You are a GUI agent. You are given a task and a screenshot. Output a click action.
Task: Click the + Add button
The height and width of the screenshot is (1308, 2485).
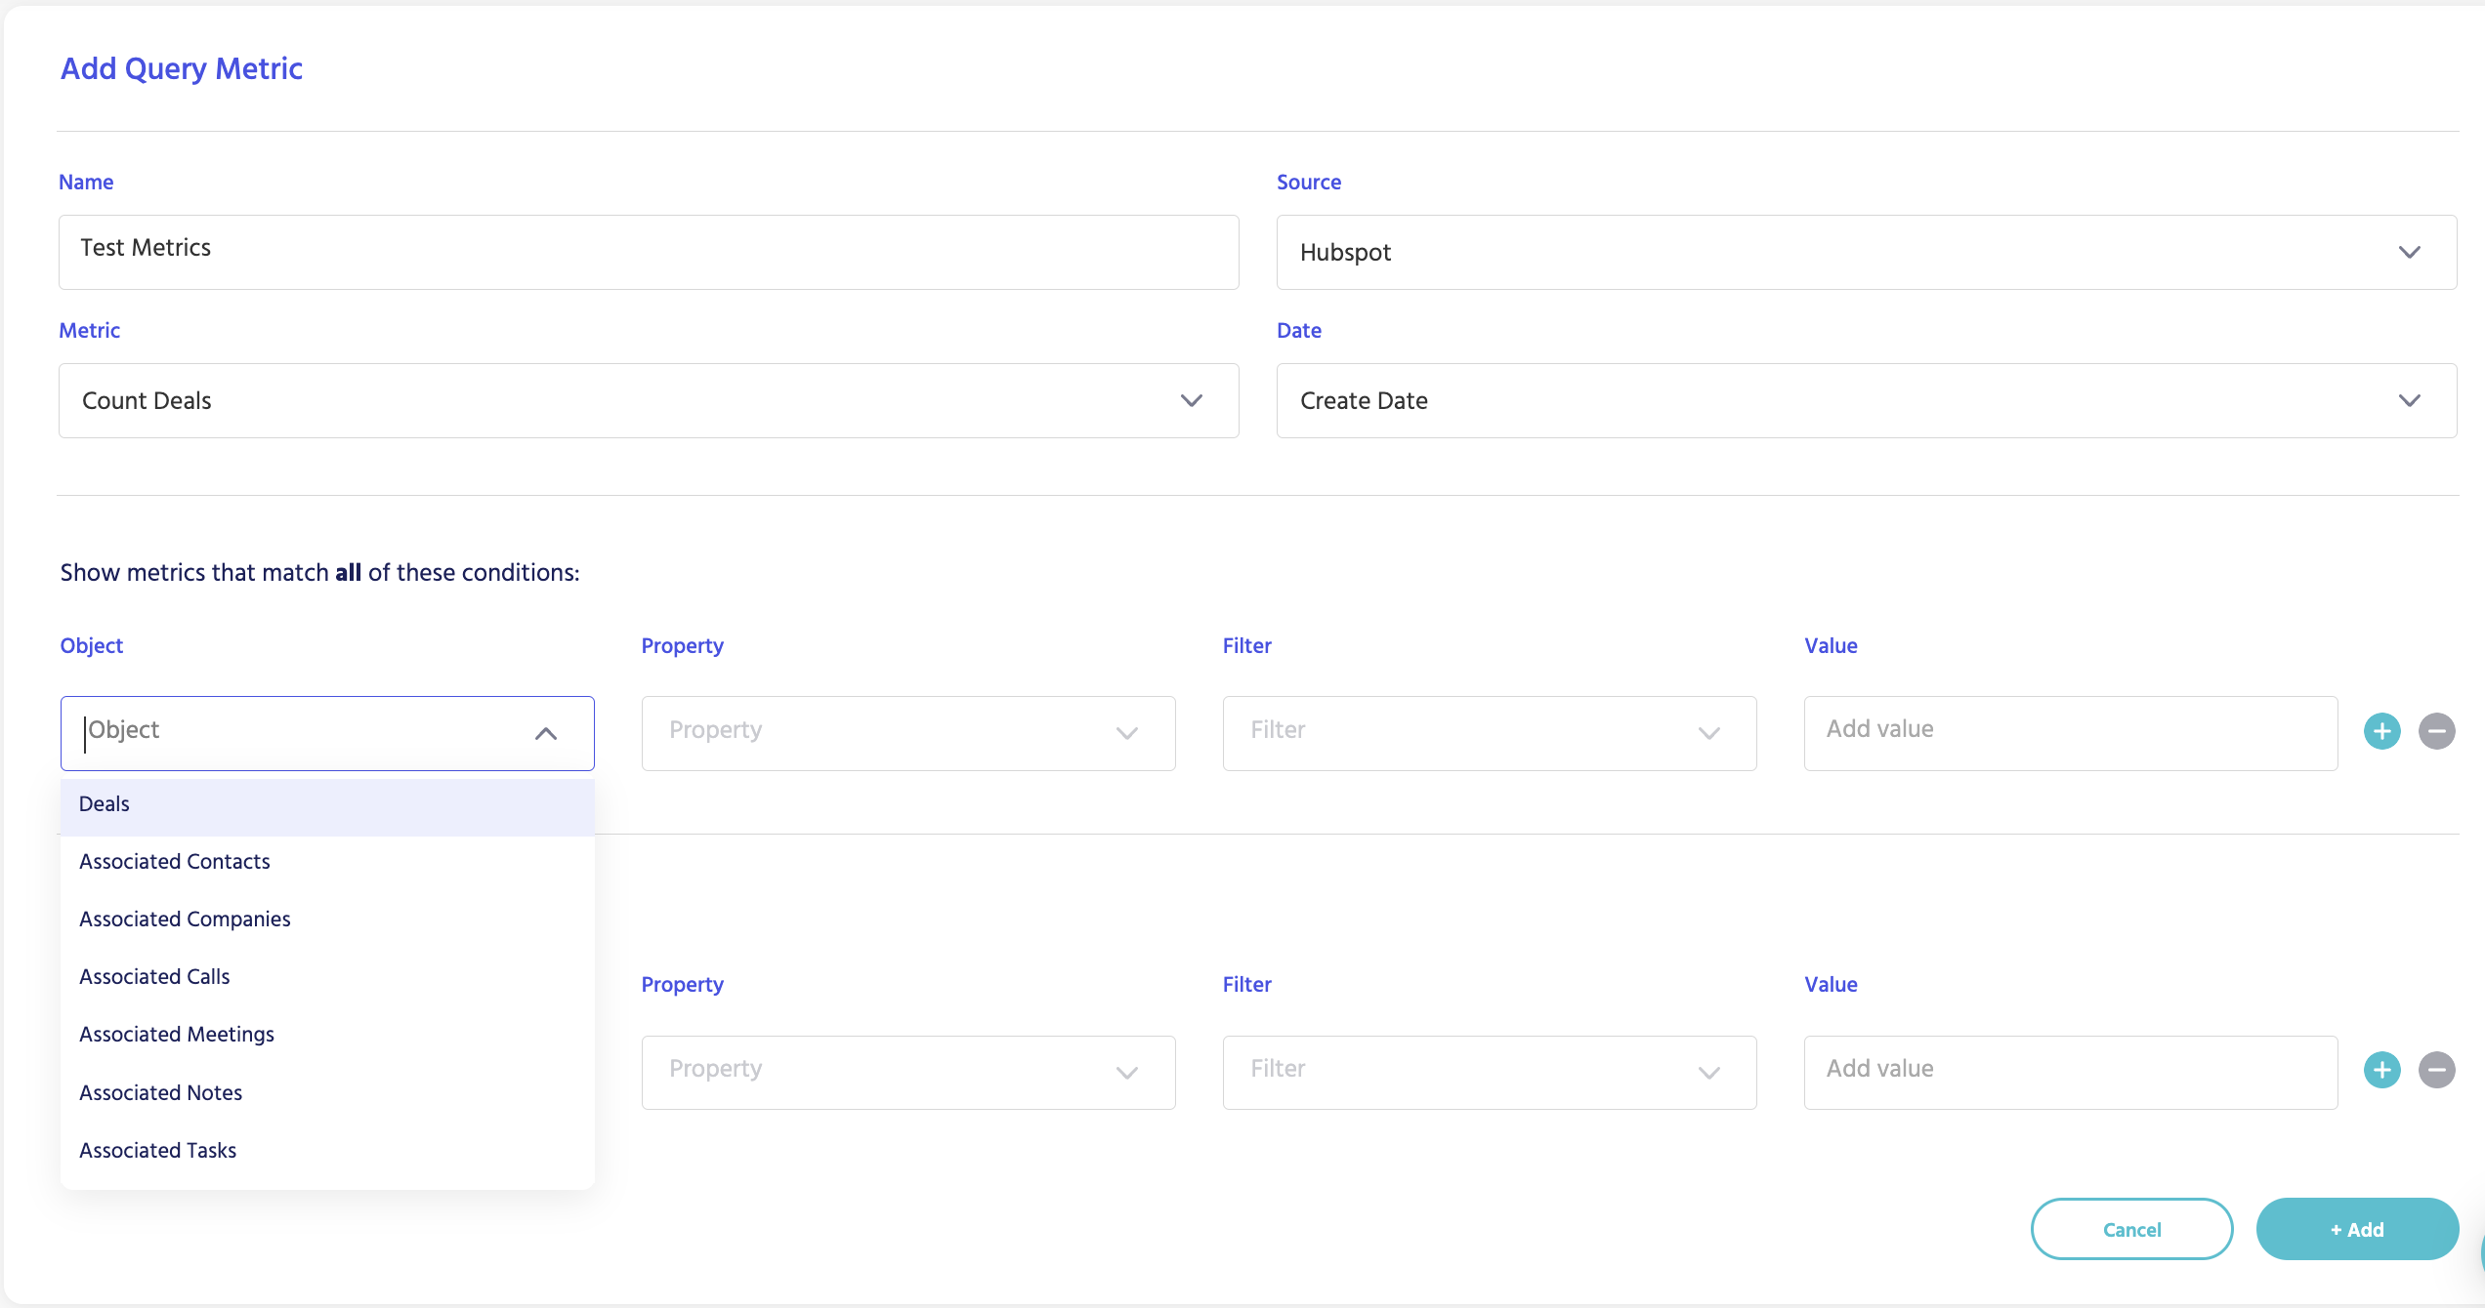click(2356, 1230)
